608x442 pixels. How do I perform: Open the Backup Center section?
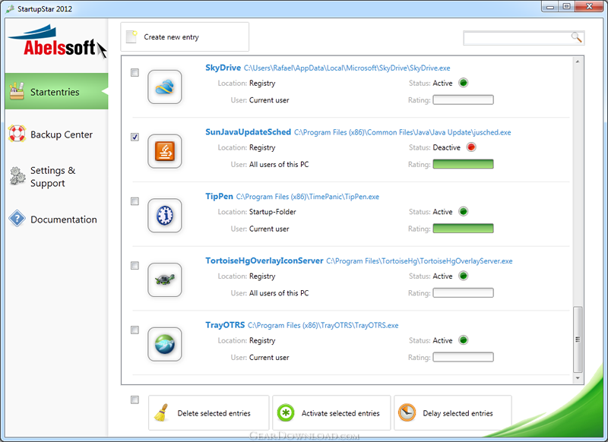point(56,134)
